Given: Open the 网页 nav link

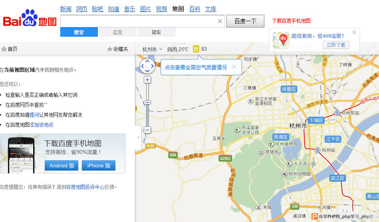Looking at the screenshot, I should 82,9.
